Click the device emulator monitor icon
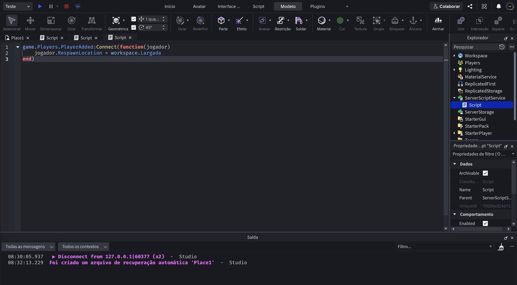The height and width of the screenshot is (285, 517). tap(78, 6)
